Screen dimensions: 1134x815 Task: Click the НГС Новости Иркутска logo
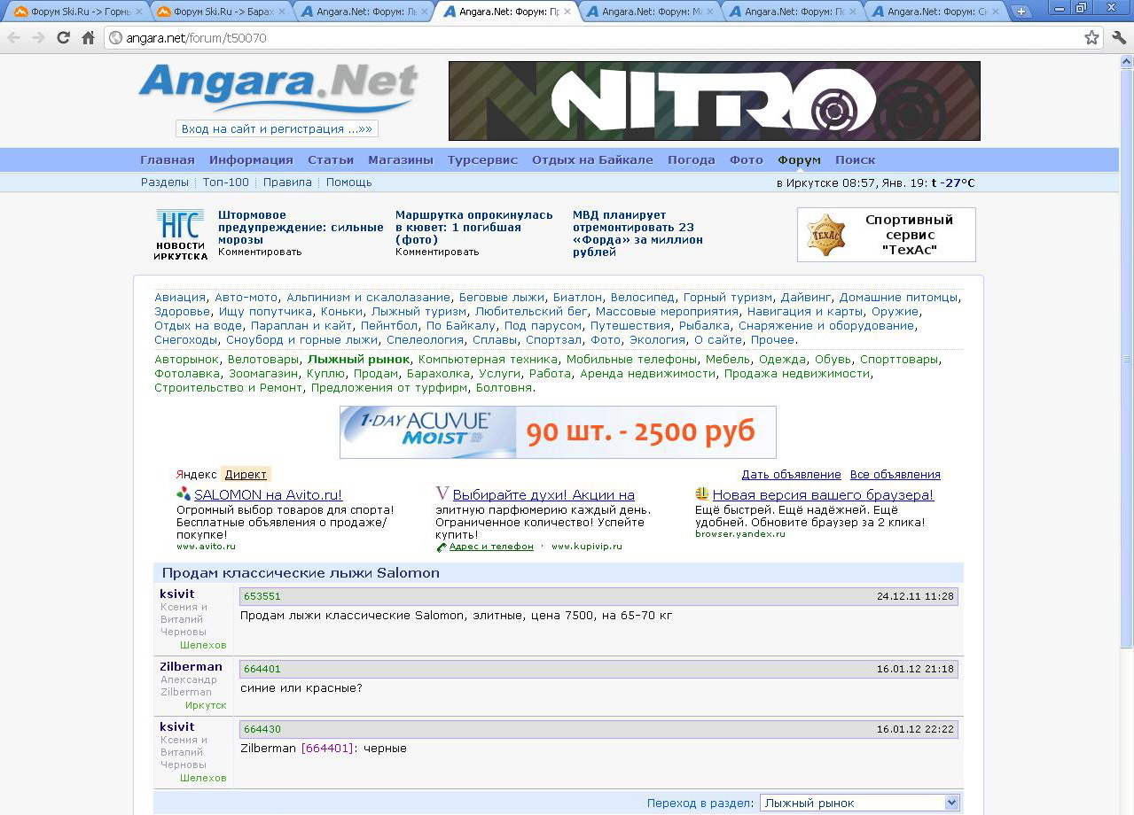(x=180, y=235)
